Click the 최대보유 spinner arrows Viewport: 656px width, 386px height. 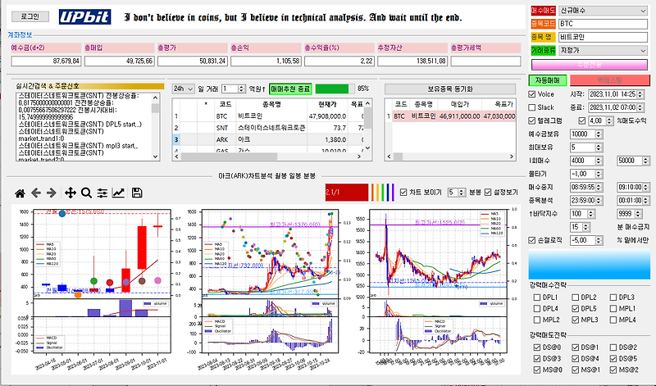599,148
